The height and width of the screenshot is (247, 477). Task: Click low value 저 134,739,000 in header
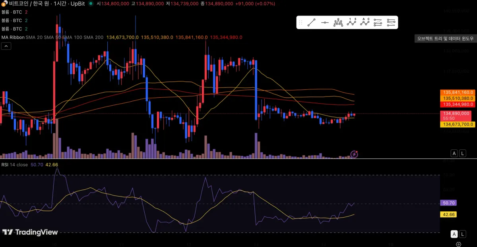tap(182, 3)
